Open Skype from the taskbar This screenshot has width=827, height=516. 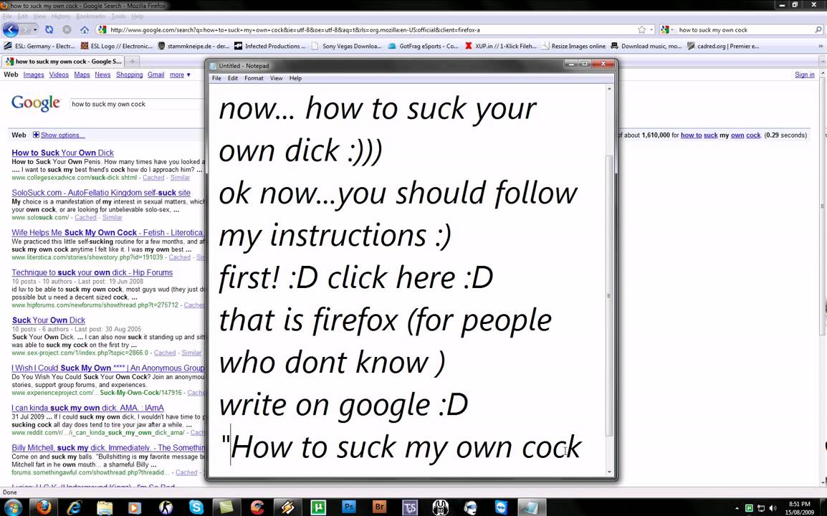click(x=196, y=507)
